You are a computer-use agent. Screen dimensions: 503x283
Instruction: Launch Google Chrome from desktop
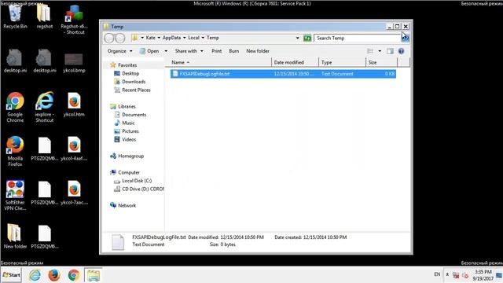[15, 107]
